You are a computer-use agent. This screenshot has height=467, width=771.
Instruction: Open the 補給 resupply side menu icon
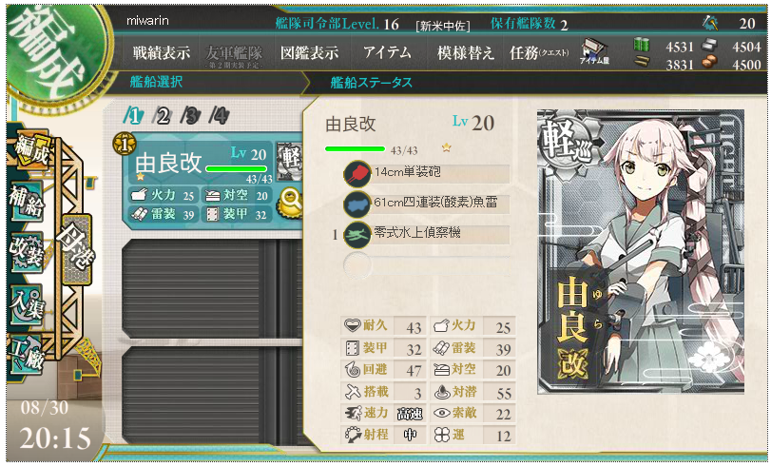pyautogui.click(x=26, y=202)
